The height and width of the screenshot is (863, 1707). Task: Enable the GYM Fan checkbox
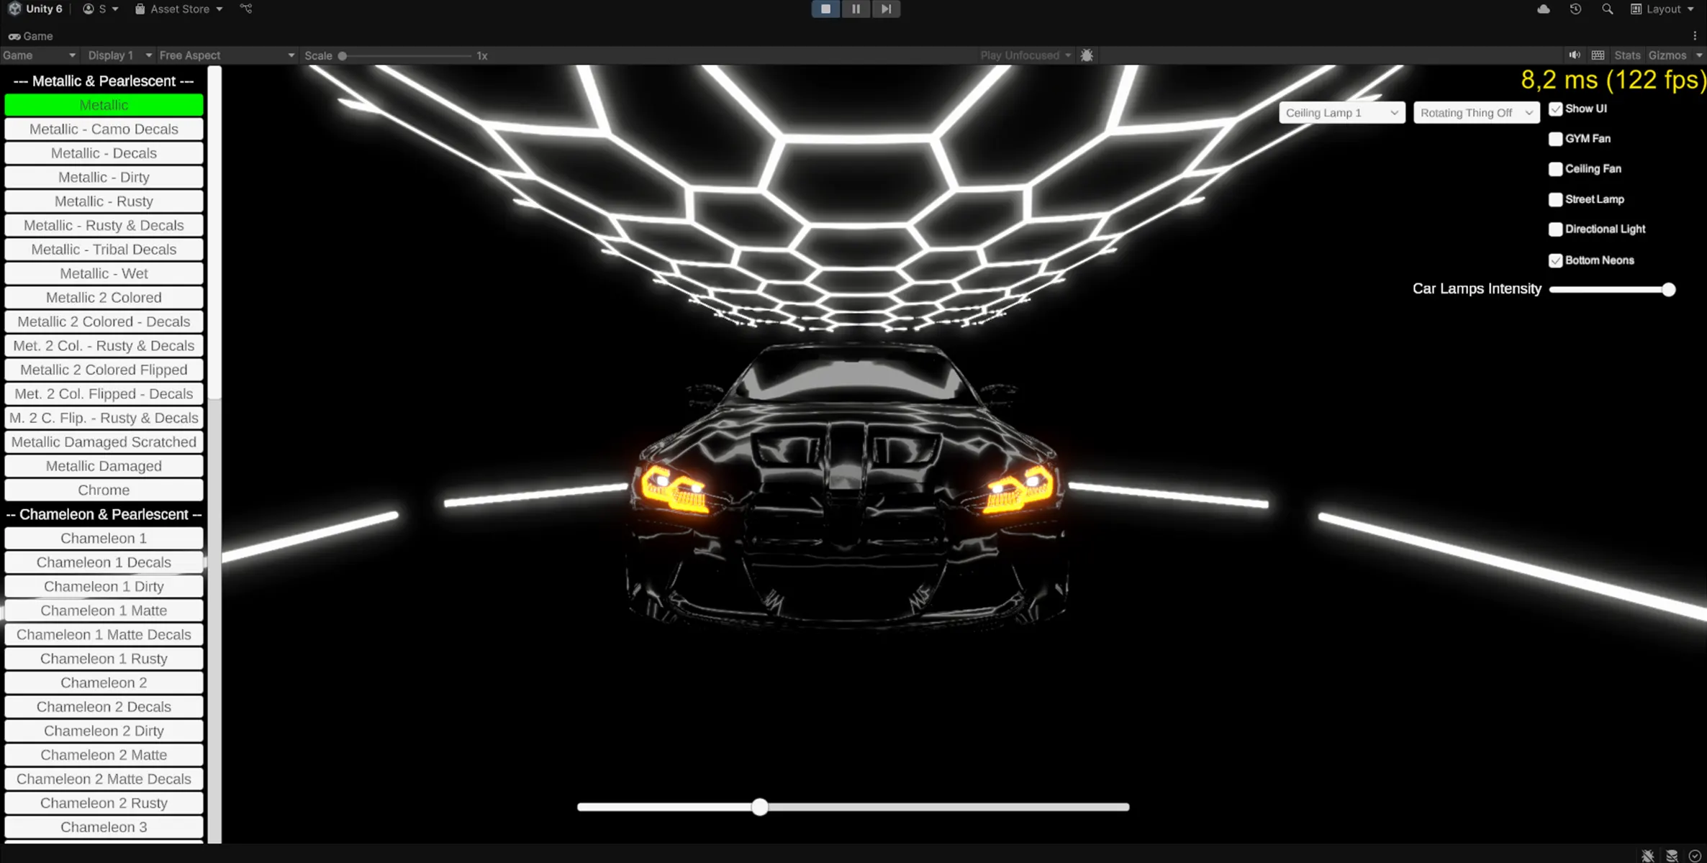click(1555, 139)
